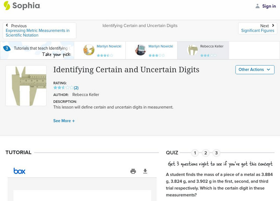Click the large caliper lesson image
Screen dimensions: 280x201
(x=26, y=85)
